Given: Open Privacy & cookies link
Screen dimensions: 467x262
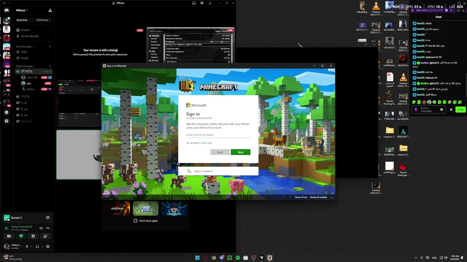Looking at the screenshot, I should (x=319, y=197).
